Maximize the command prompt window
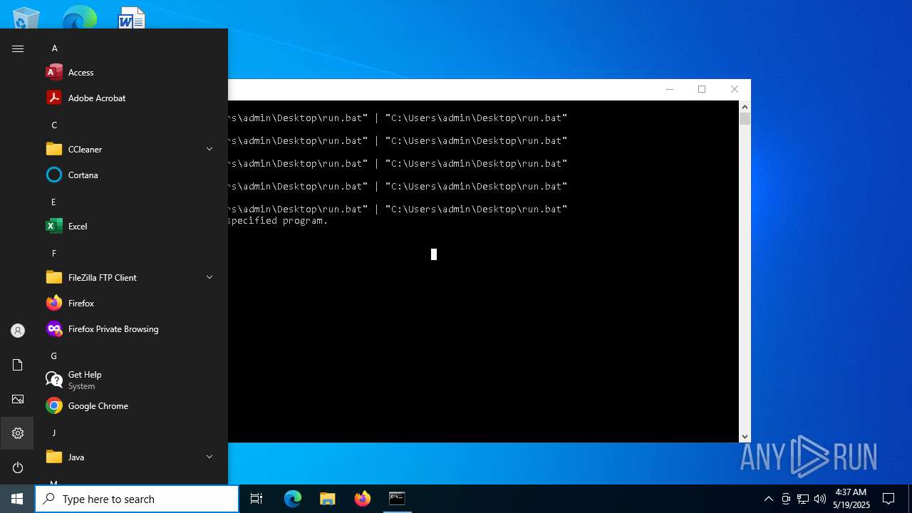912x513 pixels. coord(702,89)
